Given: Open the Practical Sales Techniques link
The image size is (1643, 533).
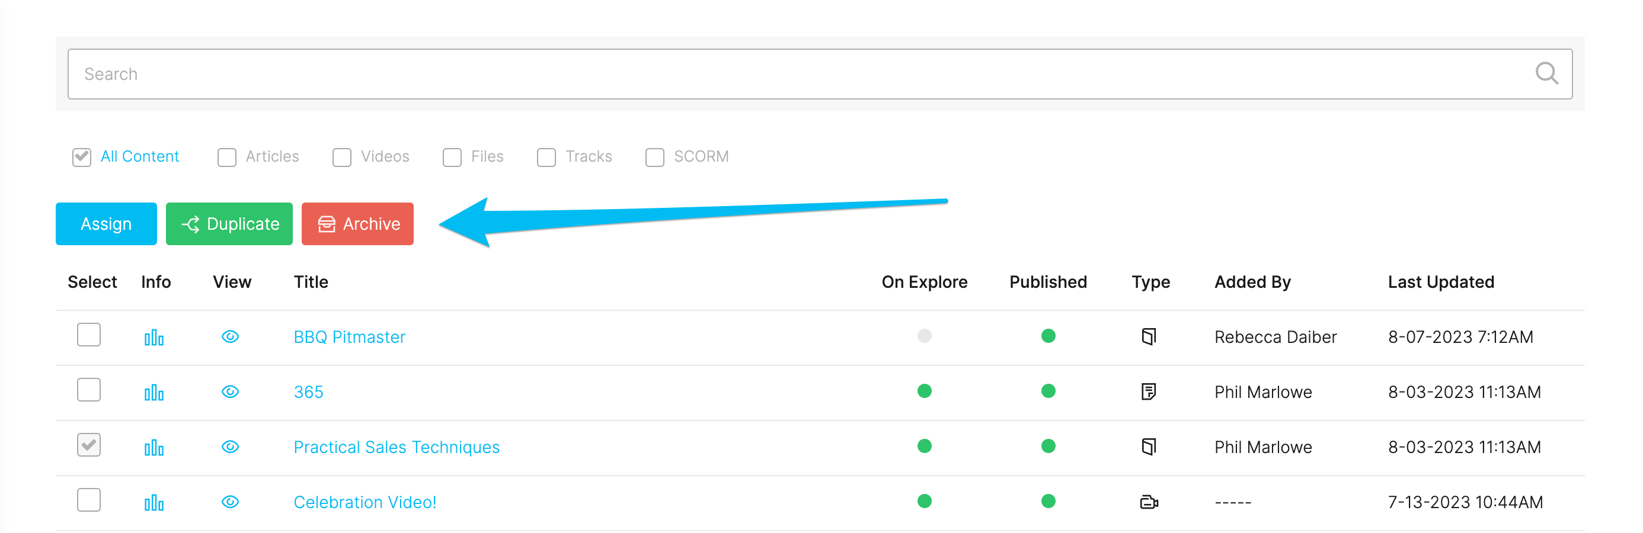Looking at the screenshot, I should tap(396, 447).
